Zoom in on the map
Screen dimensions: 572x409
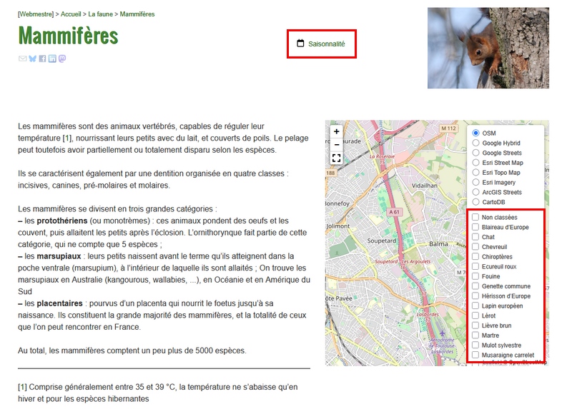[x=336, y=131]
